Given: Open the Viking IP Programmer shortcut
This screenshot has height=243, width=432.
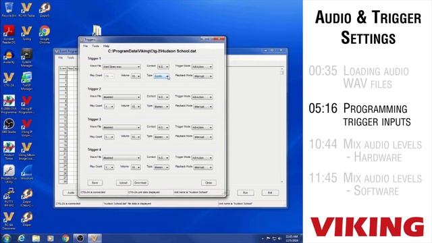Looking at the screenshot, I should pyautogui.click(x=27, y=105).
